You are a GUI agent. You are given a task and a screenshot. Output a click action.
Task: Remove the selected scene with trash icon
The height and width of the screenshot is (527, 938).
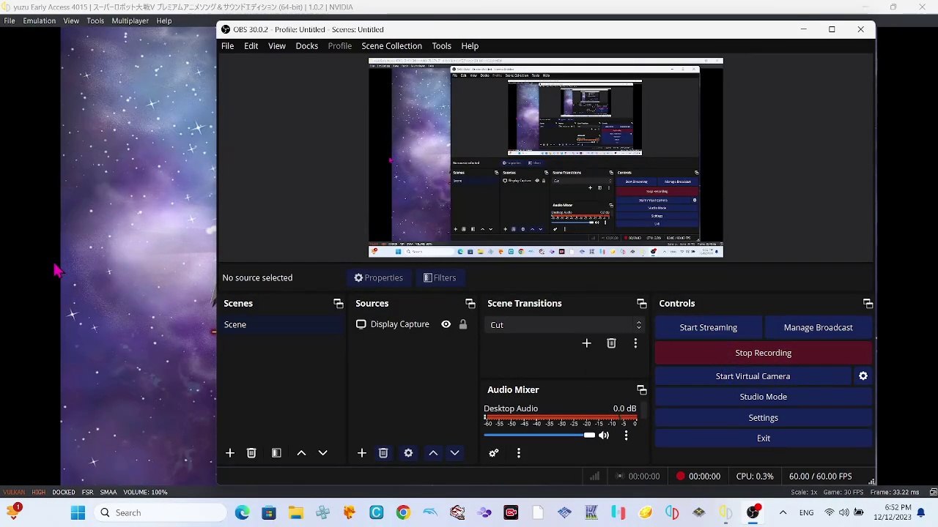coord(251,453)
